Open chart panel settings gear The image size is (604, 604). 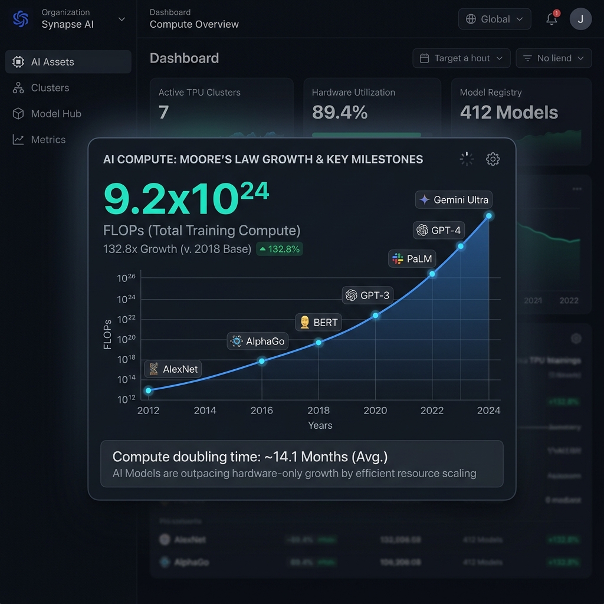[x=493, y=159]
